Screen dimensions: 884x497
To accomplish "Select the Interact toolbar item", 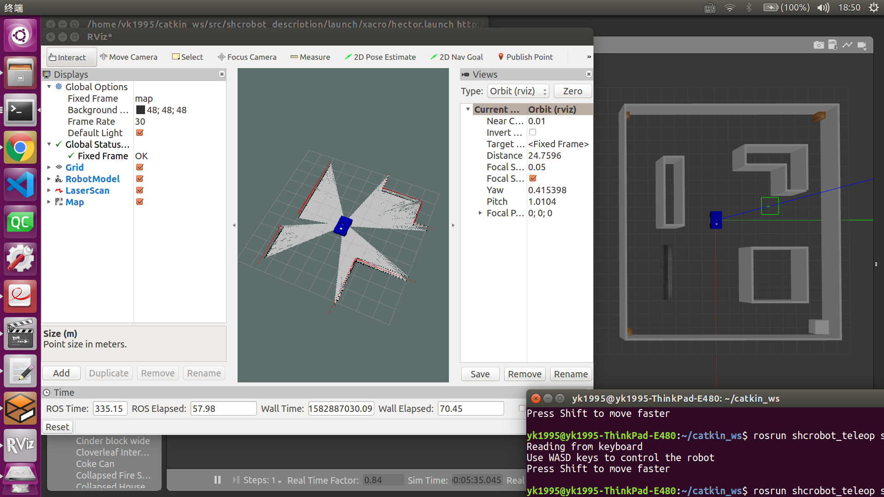I will pyautogui.click(x=68, y=57).
